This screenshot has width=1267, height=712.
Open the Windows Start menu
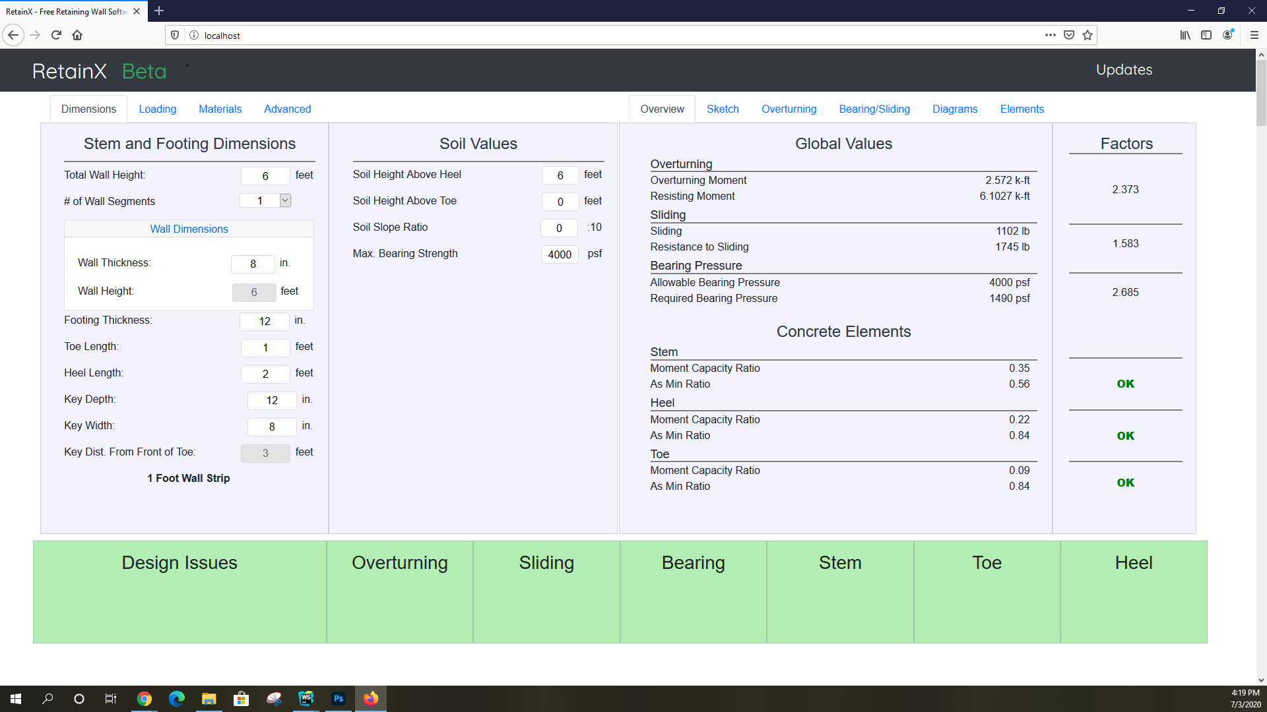(16, 698)
